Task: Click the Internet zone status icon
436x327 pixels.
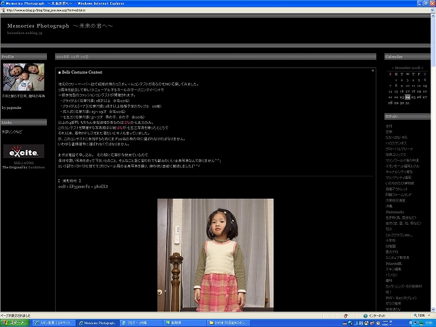Action: coord(365,315)
